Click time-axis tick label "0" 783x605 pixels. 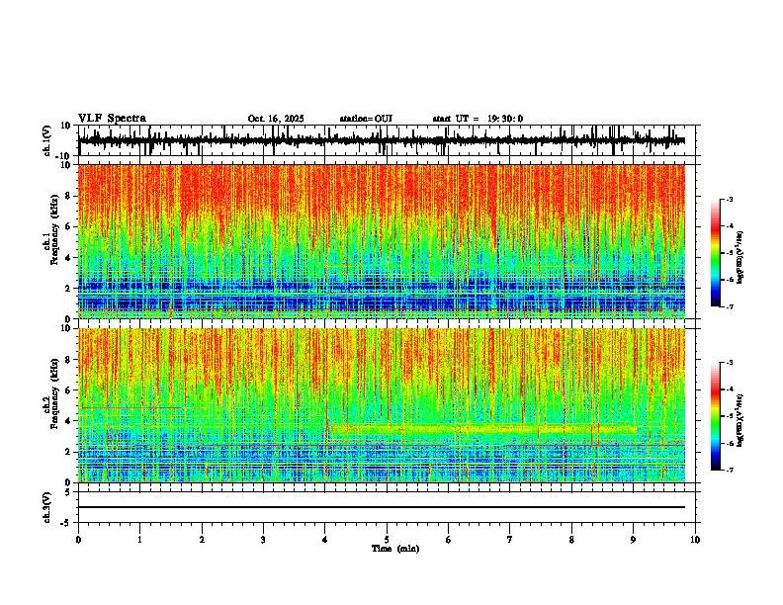click(x=78, y=540)
